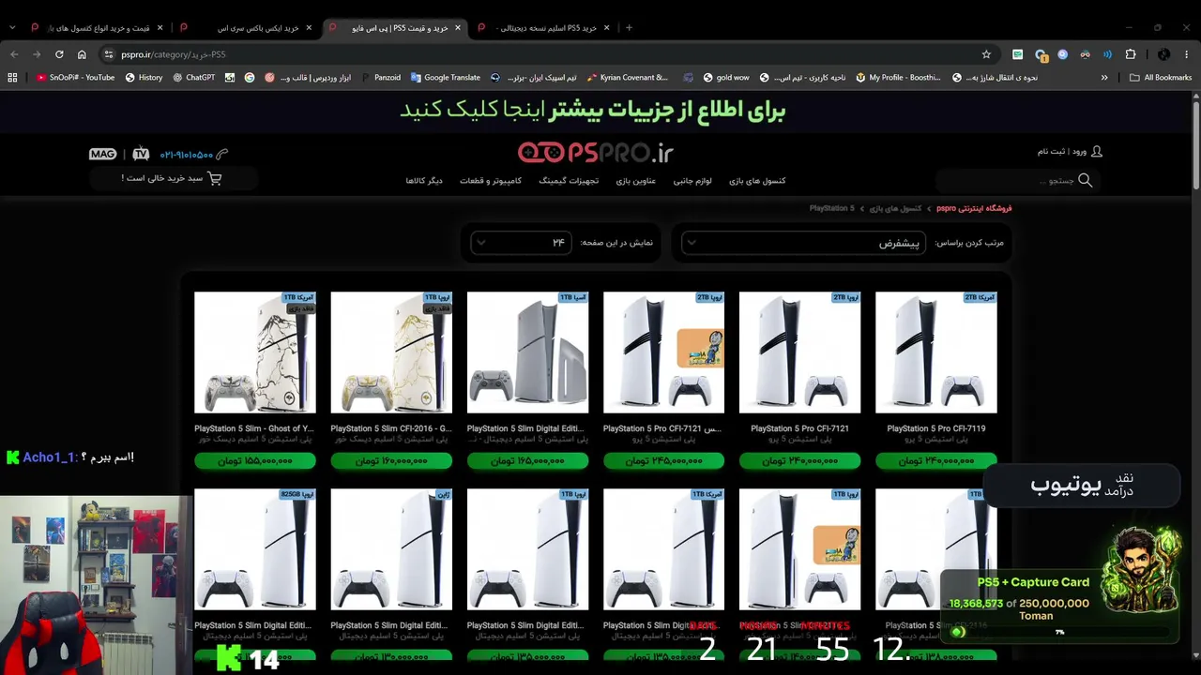Call phone number ۰۲۱-۹۱۰۱۰۵۰۰ link
Image resolution: width=1201 pixels, height=675 pixels.
coord(186,155)
